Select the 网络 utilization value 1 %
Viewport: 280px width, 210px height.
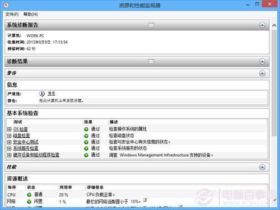63,202
